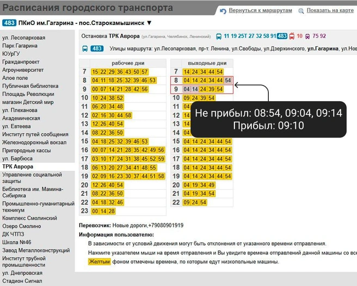Image resolution: width=357 pixels, height=286 pixels.
Task: Select bus route 19 link
Action: tap(234, 36)
